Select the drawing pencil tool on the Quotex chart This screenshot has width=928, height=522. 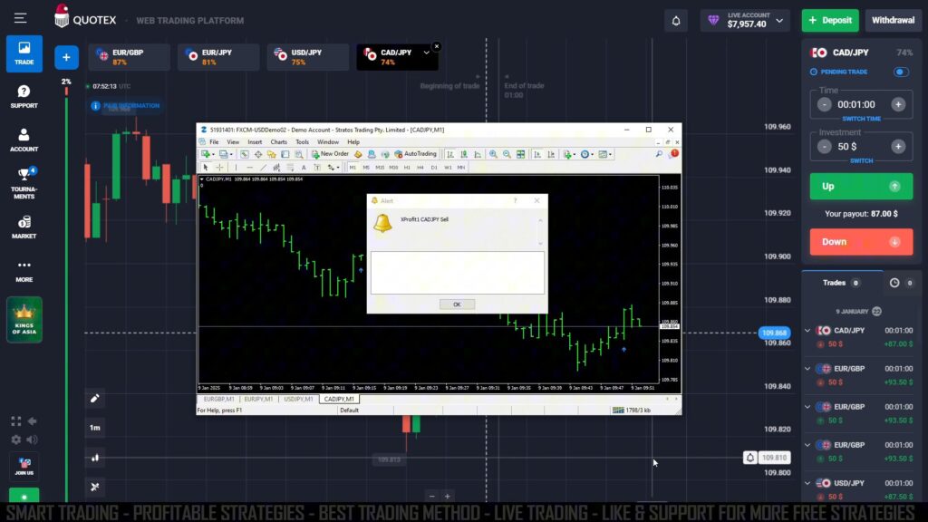coord(94,399)
